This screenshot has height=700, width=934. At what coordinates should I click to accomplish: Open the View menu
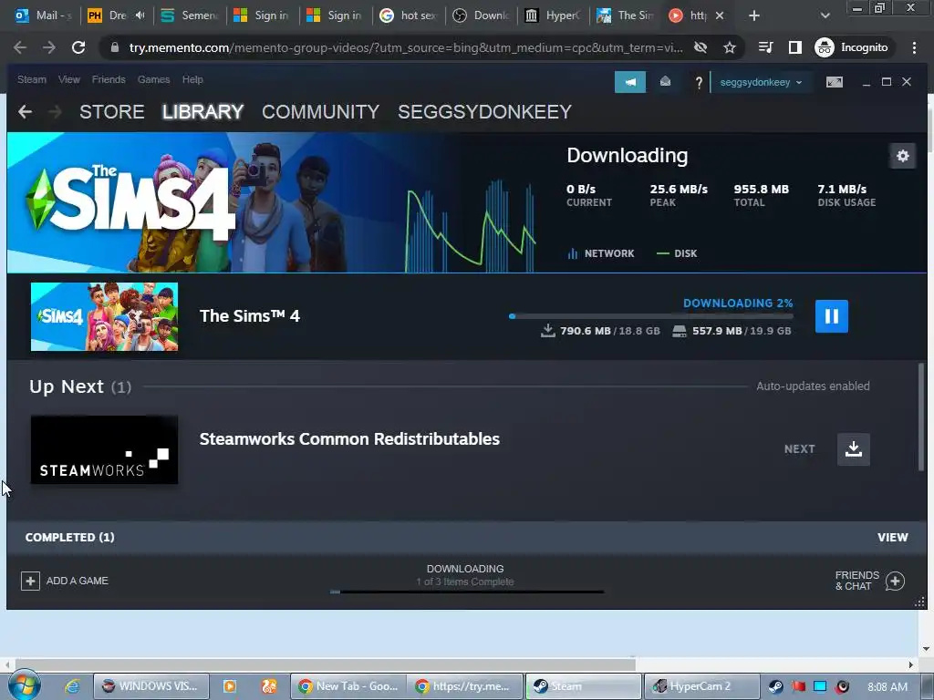pos(69,79)
